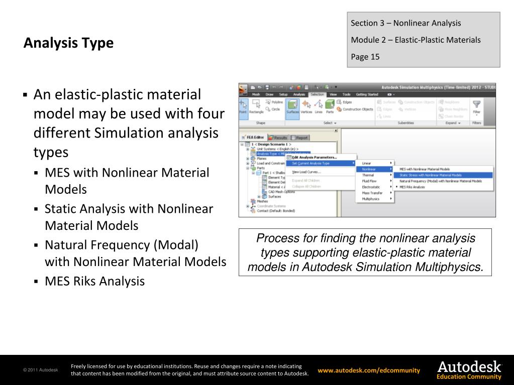Click the Save icon in the quick access toolbar

(267, 87)
